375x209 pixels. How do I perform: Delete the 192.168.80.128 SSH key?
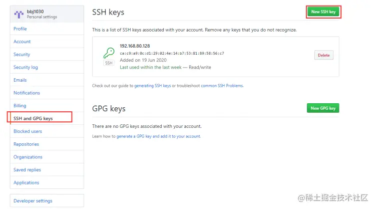[324, 55]
